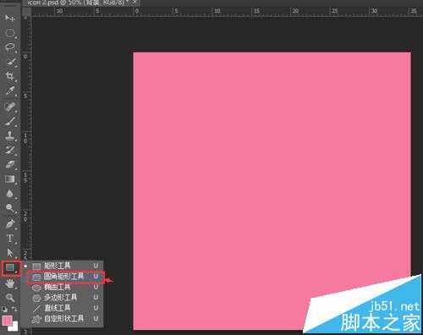Select the Path Selection tool
423x335 pixels.
[10, 253]
